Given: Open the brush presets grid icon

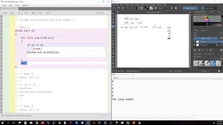Looking at the screenshot, I should tap(156, 8).
